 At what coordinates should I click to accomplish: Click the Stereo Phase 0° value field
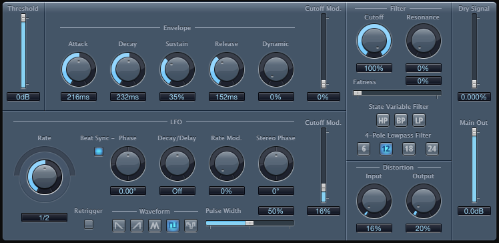tap(276, 191)
